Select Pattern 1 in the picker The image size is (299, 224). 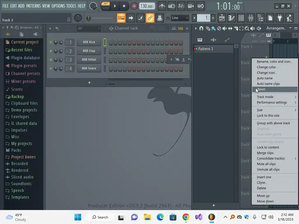pyautogui.click(x=213, y=49)
